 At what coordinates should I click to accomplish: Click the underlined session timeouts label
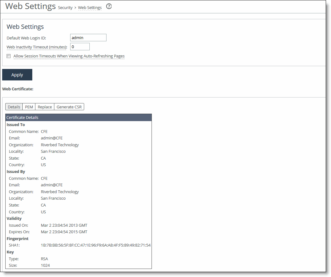tap(68, 56)
